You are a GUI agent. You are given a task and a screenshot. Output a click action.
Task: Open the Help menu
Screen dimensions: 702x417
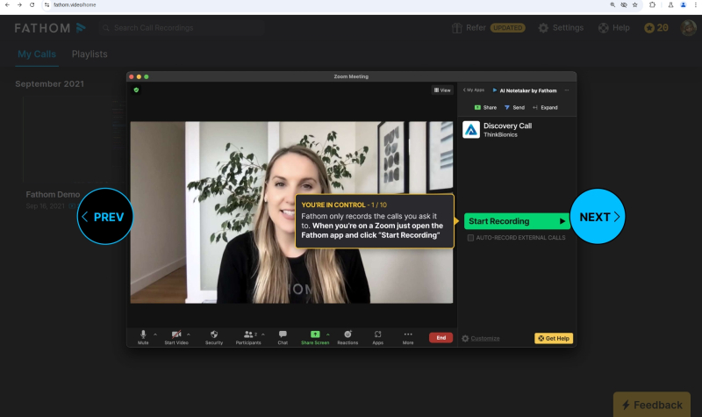[613, 28]
